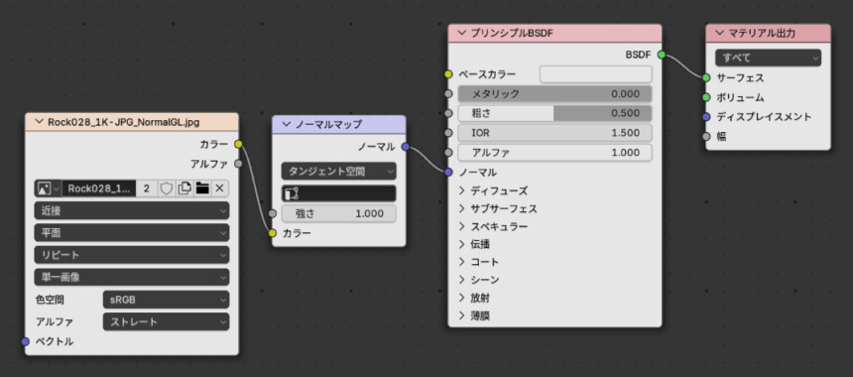Open 単一画像 source dropdown
This screenshot has height=377, width=853.
pyautogui.click(x=132, y=278)
